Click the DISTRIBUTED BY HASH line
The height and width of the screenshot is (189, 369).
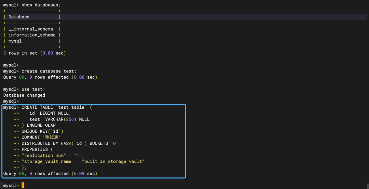(68, 143)
